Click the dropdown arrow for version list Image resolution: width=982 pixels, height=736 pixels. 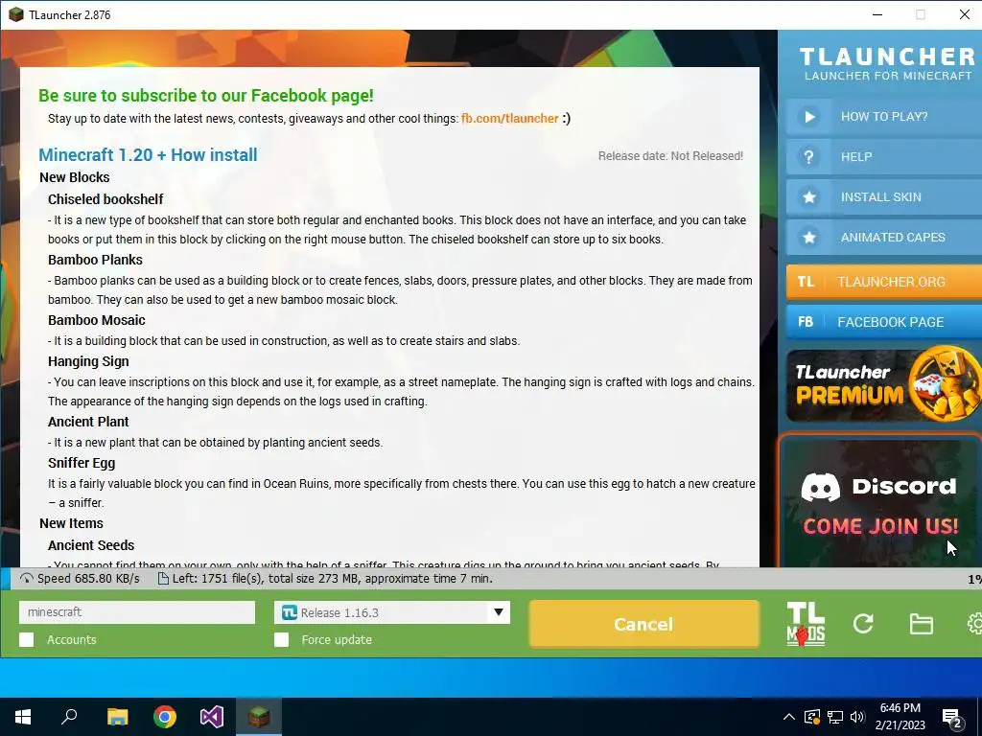[x=499, y=612]
